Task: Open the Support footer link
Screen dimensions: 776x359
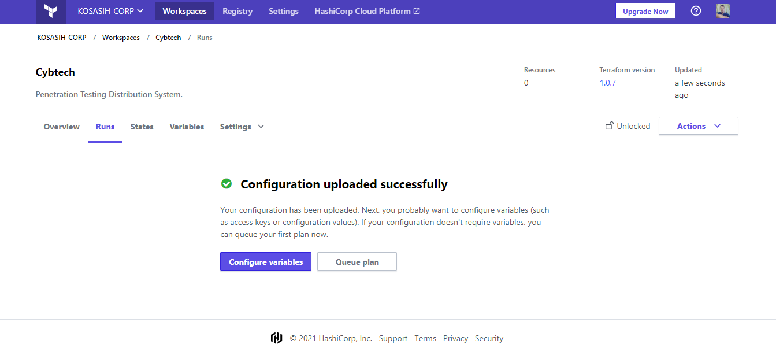Action: [393, 338]
